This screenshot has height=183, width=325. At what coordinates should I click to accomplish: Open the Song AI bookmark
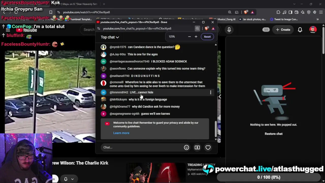pos(223,19)
